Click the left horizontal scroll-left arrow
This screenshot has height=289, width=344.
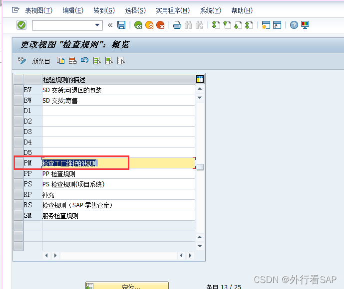[46, 256]
